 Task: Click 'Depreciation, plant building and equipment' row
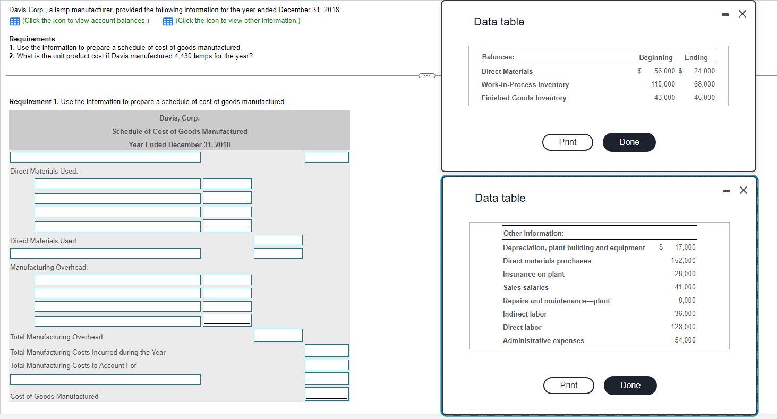point(574,247)
